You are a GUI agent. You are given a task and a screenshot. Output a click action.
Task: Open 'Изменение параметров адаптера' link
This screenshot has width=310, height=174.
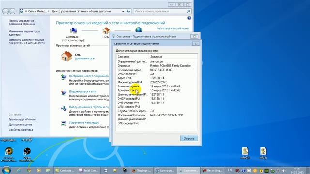point(24,33)
